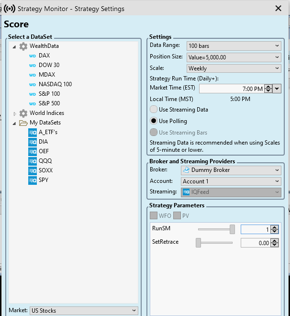Image resolution: width=290 pixels, height=316 pixels.
Task: Decrement the SetRetrace value
Action: [275, 245]
